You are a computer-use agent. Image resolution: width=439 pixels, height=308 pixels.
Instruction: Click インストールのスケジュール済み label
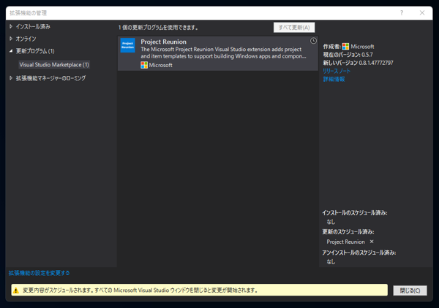[x=354, y=213]
